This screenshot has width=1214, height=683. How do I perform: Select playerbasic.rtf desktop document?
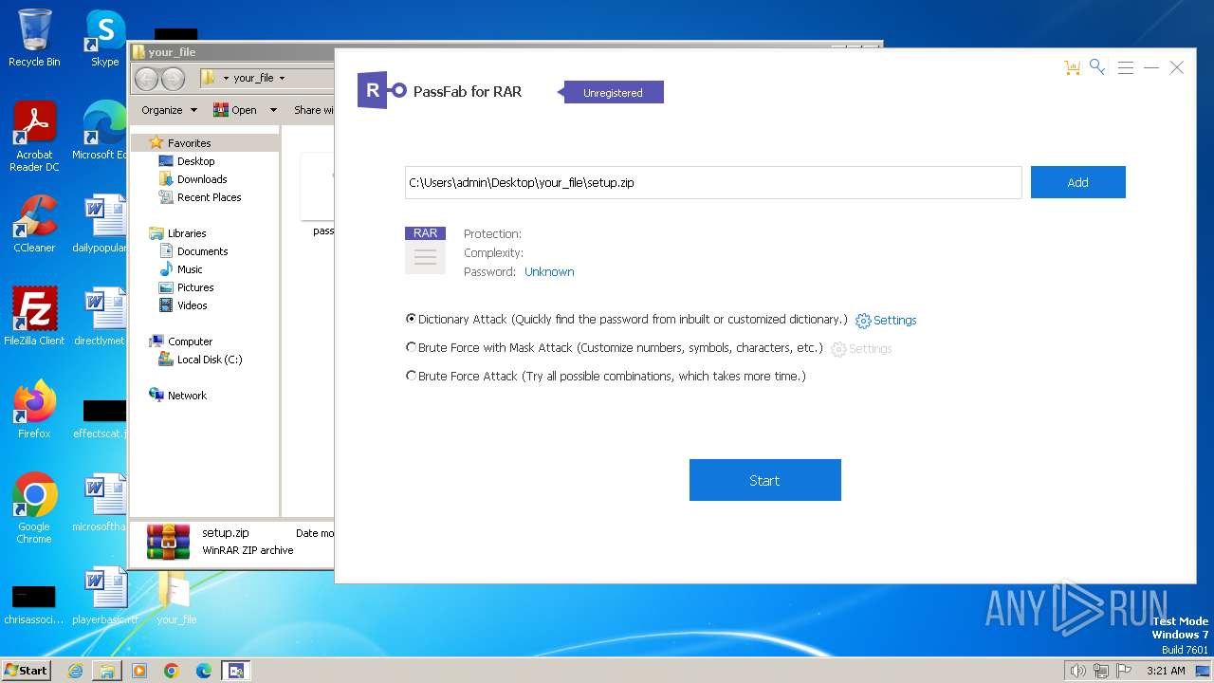[x=104, y=596]
